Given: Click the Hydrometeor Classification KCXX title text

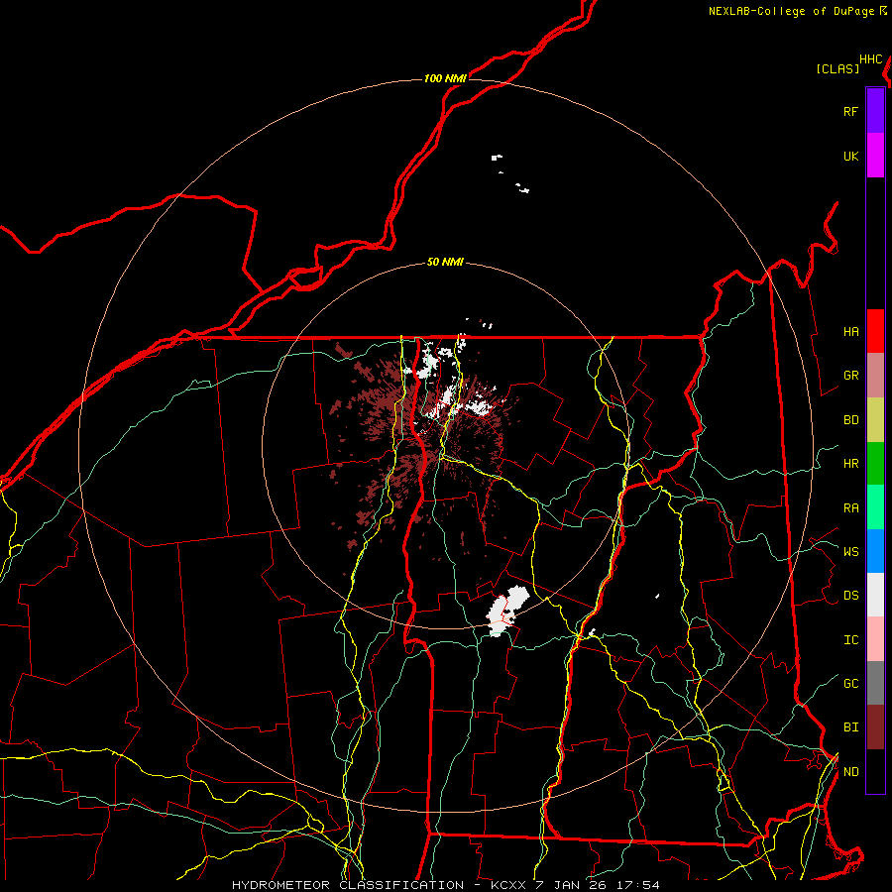Looking at the screenshot, I should pos(446,885).
